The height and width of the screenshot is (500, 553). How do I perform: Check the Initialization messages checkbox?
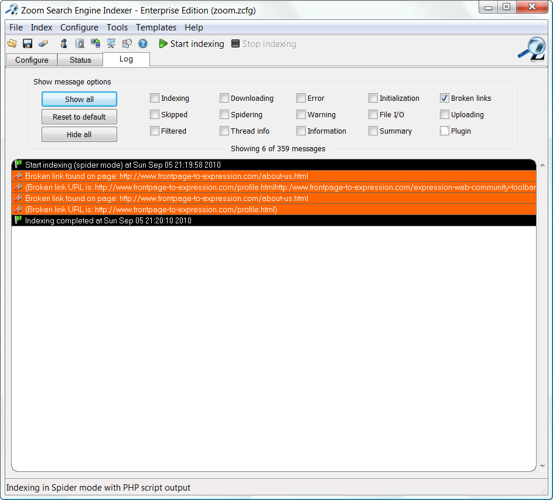coord(373,98)
